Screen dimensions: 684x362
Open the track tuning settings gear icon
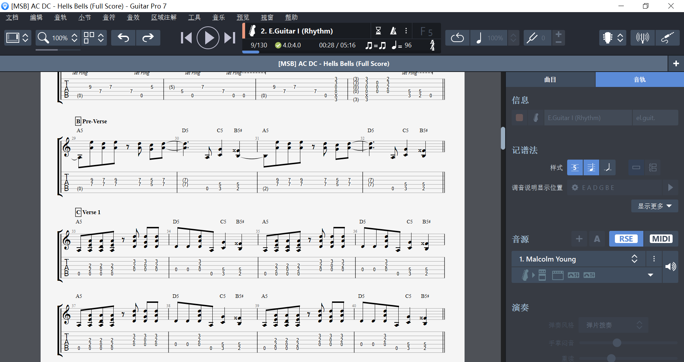tap(575, 187)
